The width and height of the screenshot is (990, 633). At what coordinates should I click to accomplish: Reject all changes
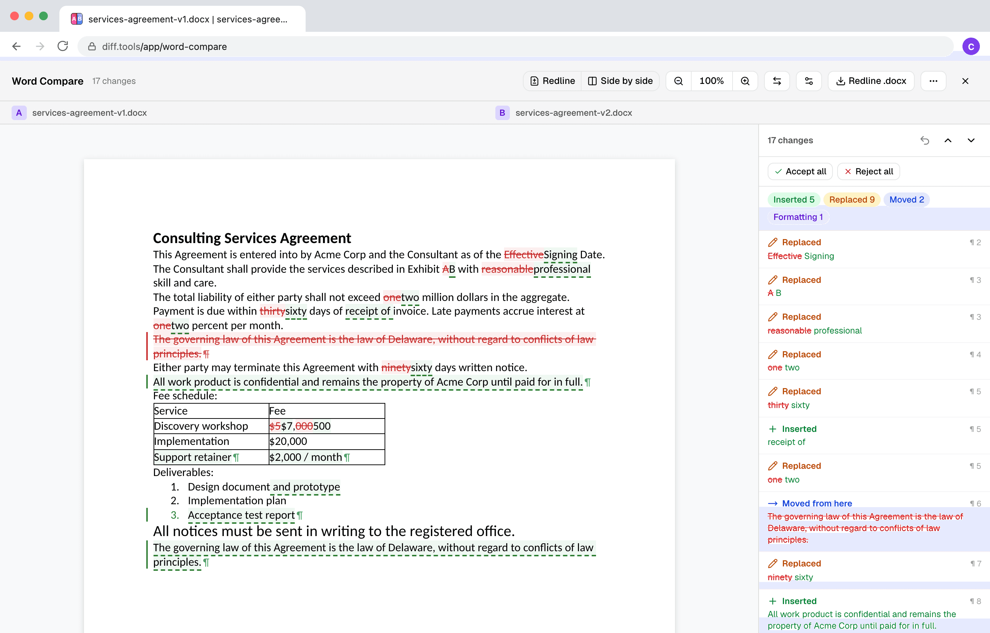point(868,171)
